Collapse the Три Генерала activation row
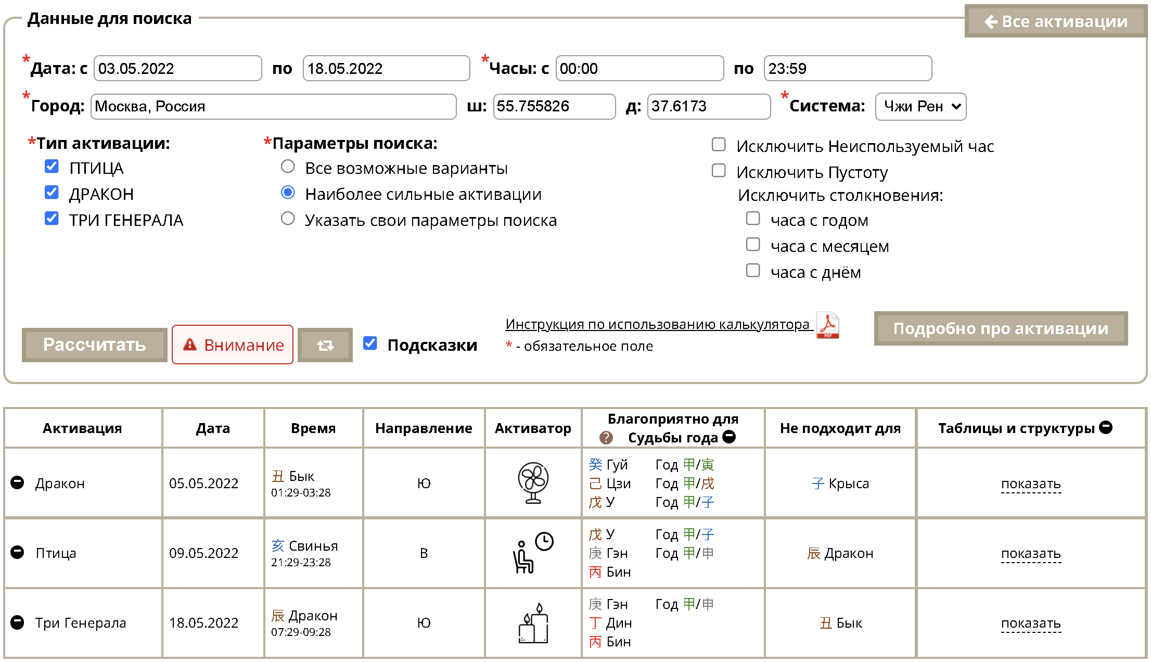 click(x=17, y=622)
